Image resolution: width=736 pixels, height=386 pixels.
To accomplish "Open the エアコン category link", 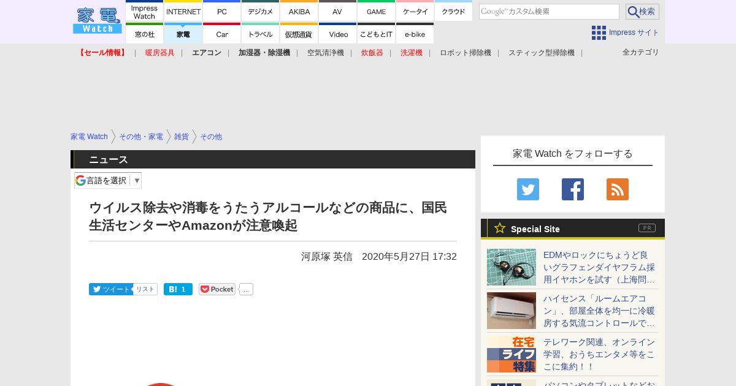I will (x=207, y=53).
